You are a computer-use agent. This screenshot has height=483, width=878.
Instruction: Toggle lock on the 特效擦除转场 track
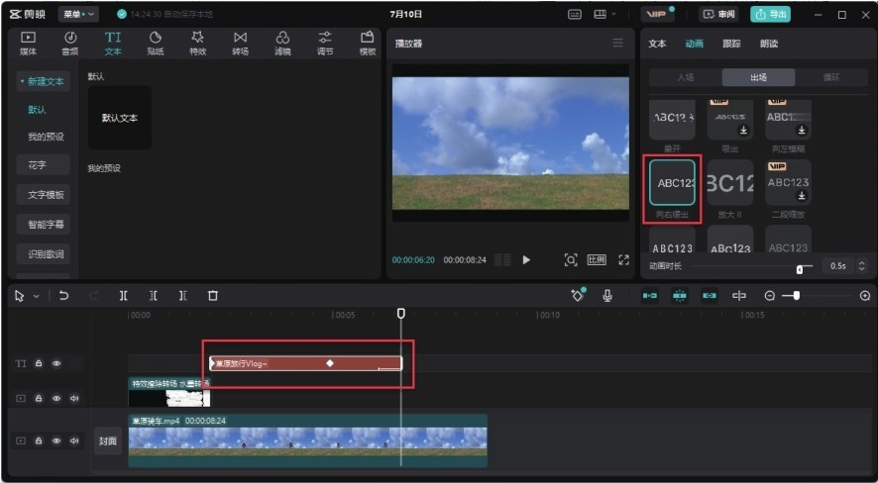coord(39,399)
